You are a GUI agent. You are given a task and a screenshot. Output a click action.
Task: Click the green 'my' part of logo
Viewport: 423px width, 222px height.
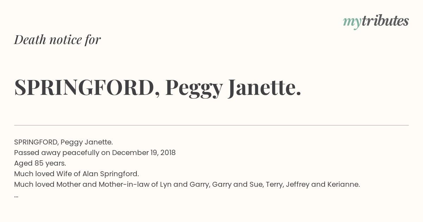[x=352, y=23]
